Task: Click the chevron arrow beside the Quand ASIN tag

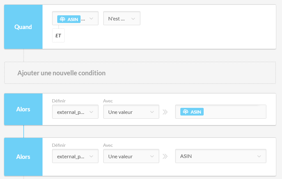Action: [x=91, y=19]
